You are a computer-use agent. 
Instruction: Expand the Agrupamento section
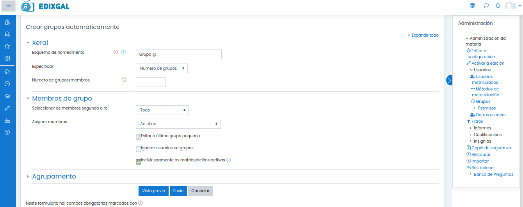[54, 177]
